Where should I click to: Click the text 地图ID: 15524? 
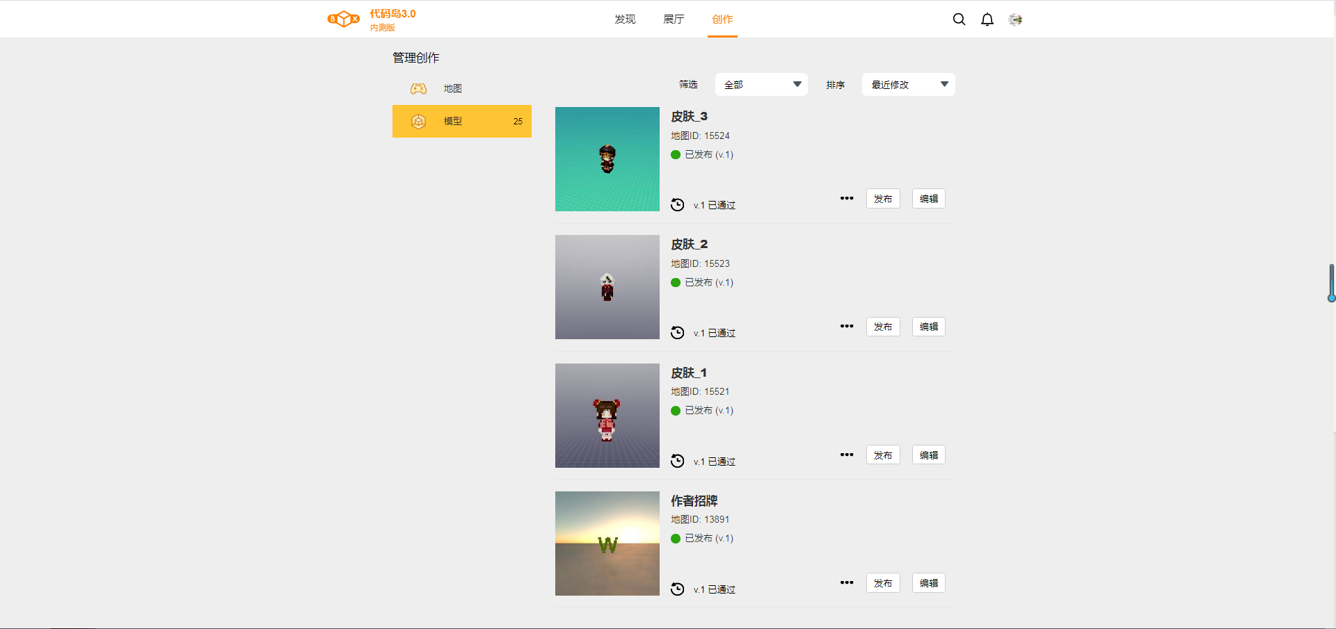coord(700,136)
